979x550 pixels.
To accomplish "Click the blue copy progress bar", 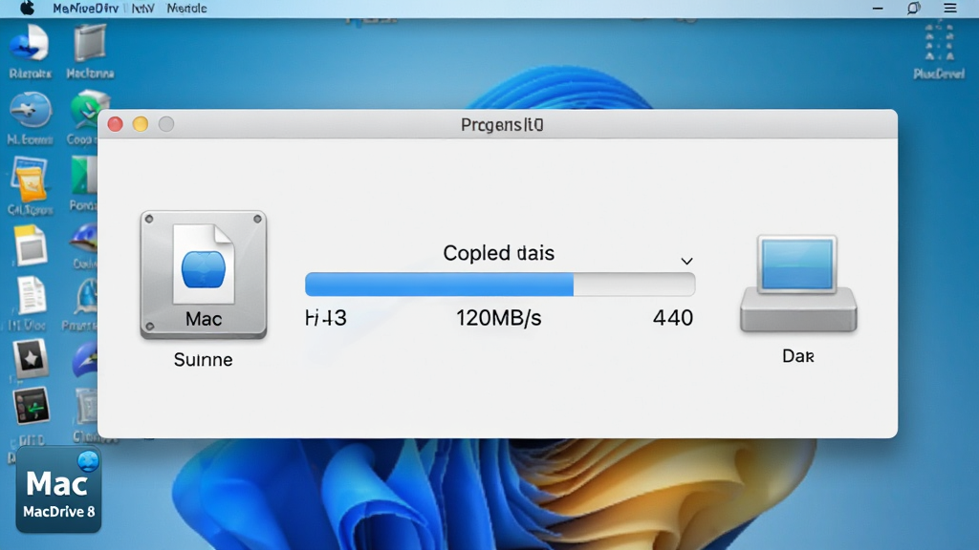I will pyautogui.click(x=500, y=285).
